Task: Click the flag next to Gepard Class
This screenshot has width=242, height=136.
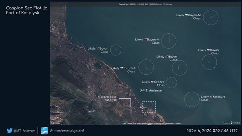Action: tap(152, 82)
